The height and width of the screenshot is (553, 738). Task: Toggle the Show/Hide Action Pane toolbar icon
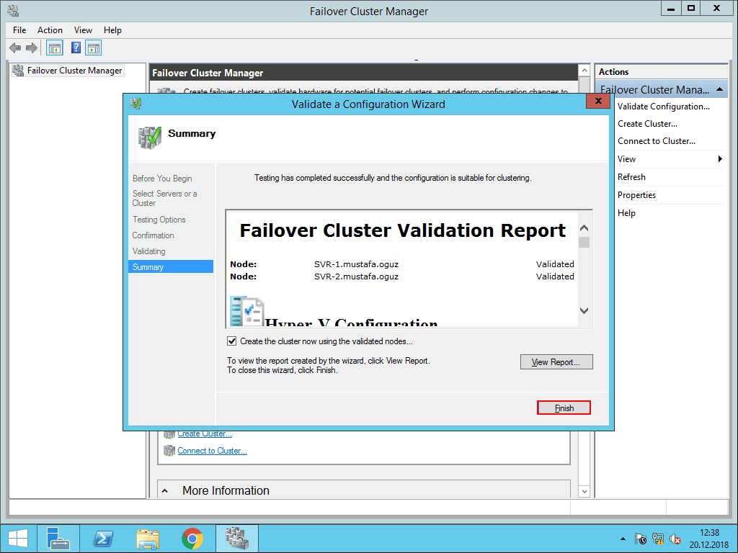[x=94, y=48]
